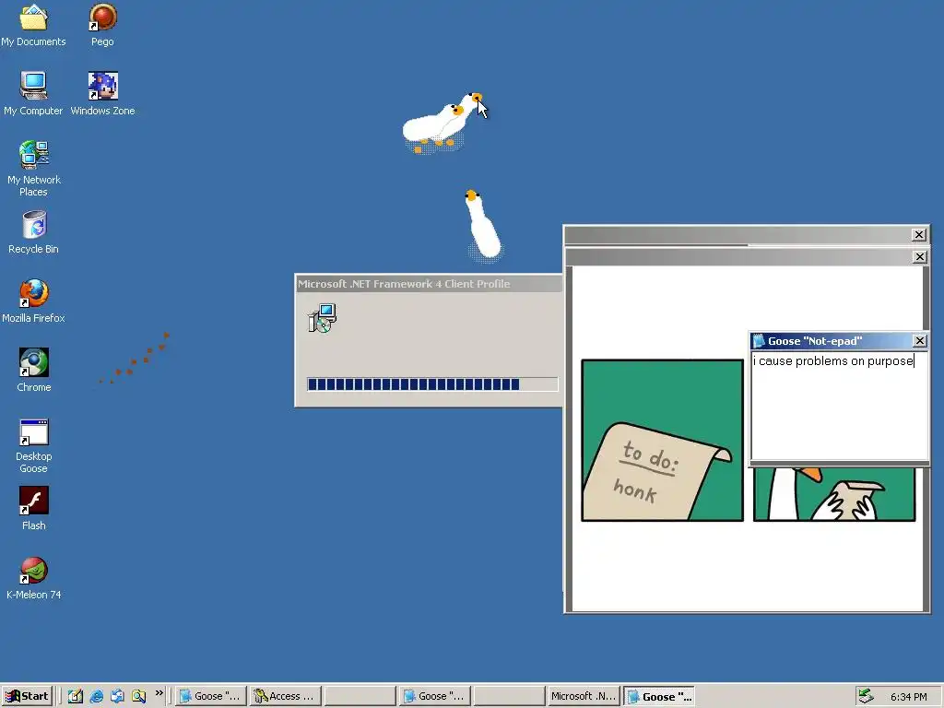Launch the Desktop Goose shortcut
944x708 pixels.
[x=33, y=446]
